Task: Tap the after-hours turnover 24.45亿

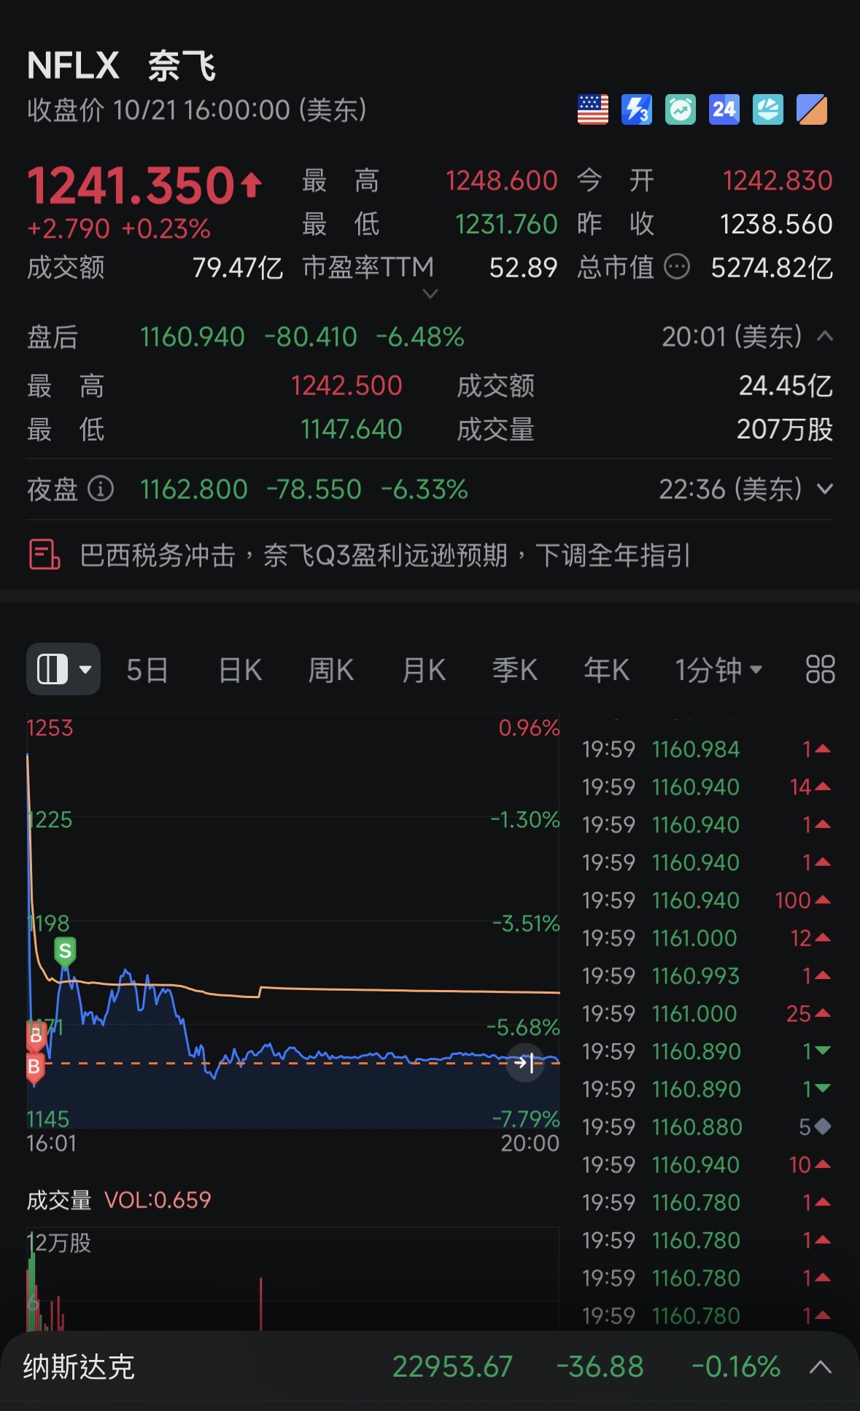Action: click(x=786, y=385)
